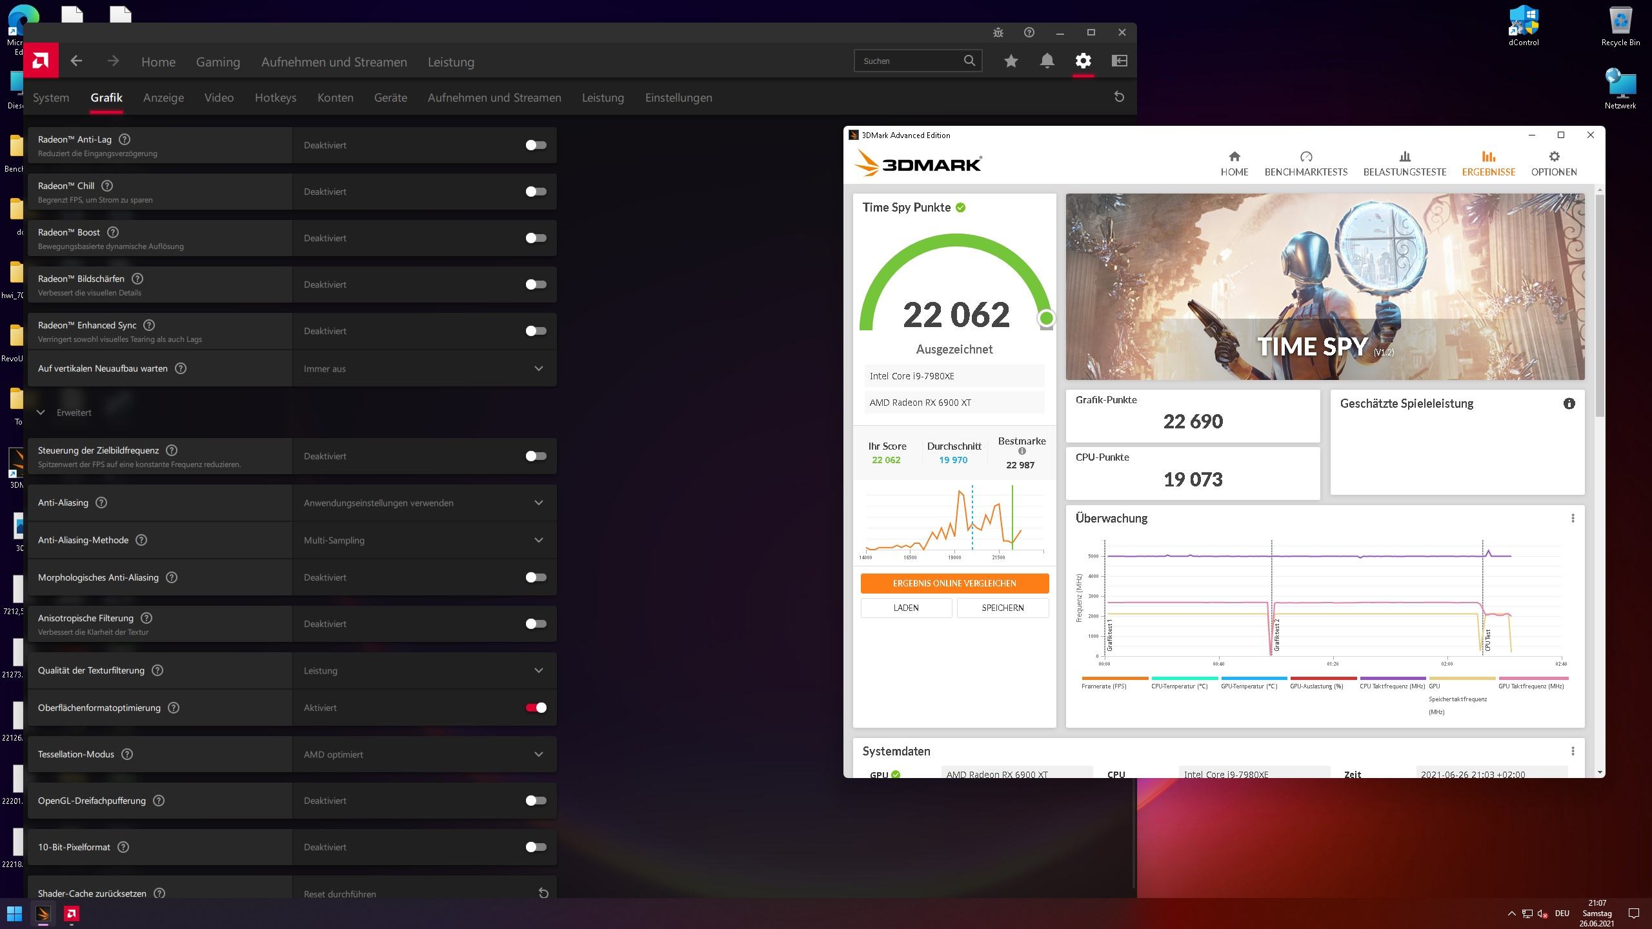Image resolution: width=1652 pixels, height=929 pixels.
Task: Toggle Anisotropische Filterung
Action: (x=536, y=624)
